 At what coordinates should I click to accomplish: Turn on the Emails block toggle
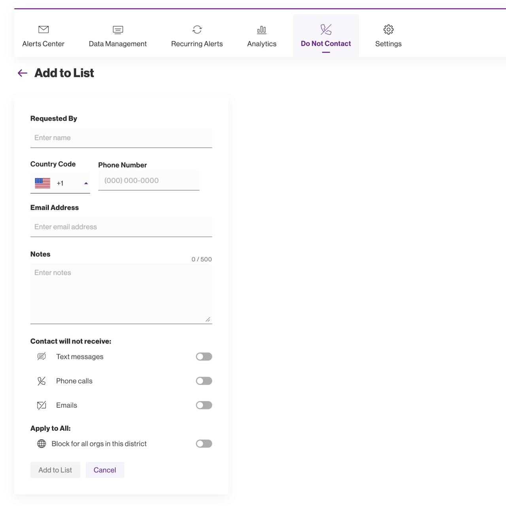click(204, 405)
